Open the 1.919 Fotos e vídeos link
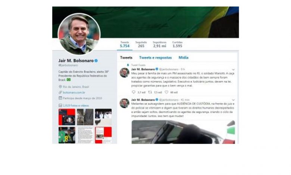 pos(76,105)
